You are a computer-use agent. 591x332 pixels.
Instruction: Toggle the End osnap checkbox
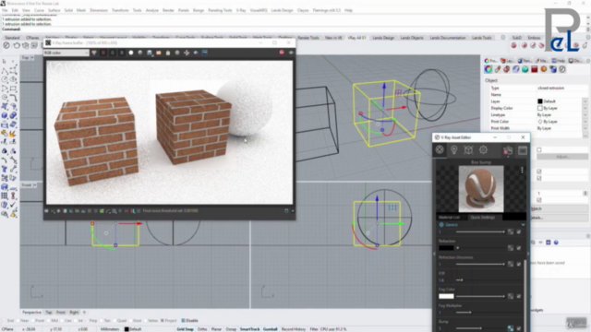click(5, 321)
